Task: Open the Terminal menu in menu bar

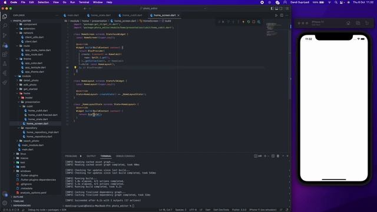Action: click(84, 2)
